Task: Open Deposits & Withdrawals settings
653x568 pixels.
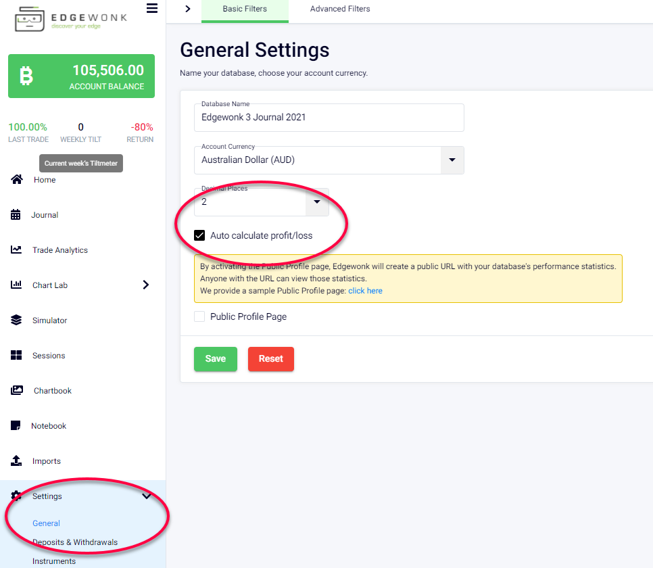Action: point(75,542)
